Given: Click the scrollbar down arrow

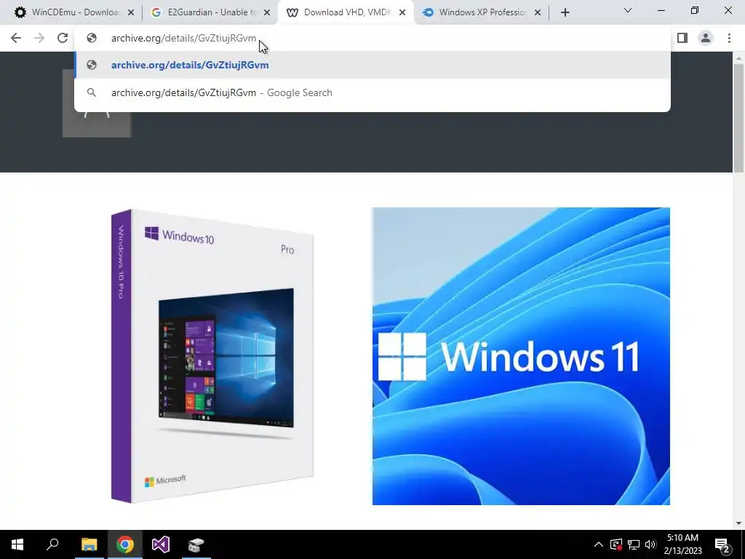Looking at the screenshot, I should tap(738, 523).
